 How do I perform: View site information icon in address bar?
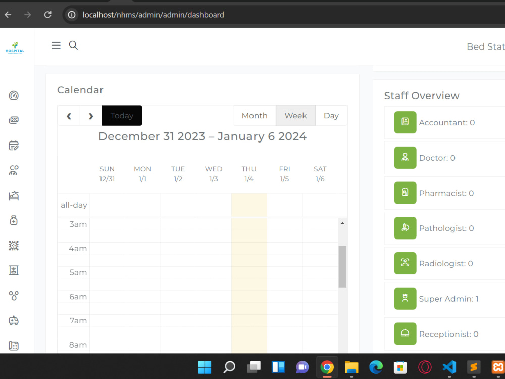72,15
